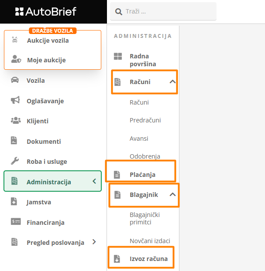Open Aukcije vozila menu item
This screenshot has height=271, width=265.
tap(48, 41)
